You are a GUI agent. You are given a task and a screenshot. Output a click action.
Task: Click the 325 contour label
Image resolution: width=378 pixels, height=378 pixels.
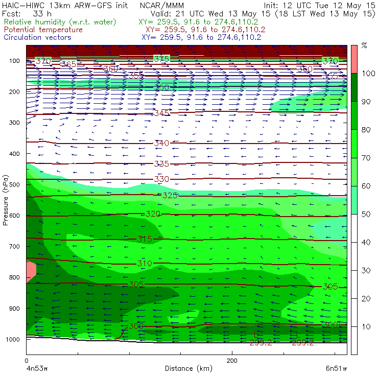point(170,195)
